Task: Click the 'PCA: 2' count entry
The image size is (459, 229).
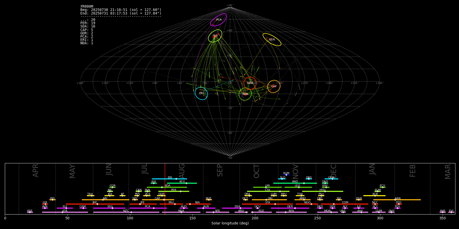Action: [x=87, y=37]
